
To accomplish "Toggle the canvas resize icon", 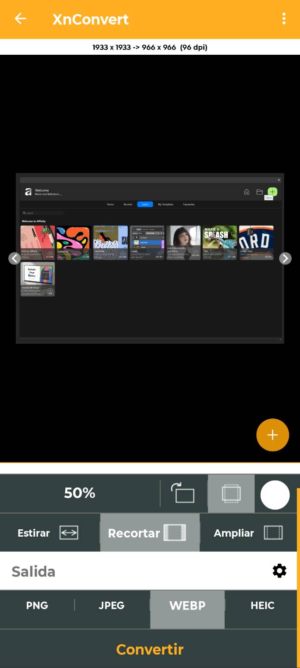I will [x=231, y=493].
